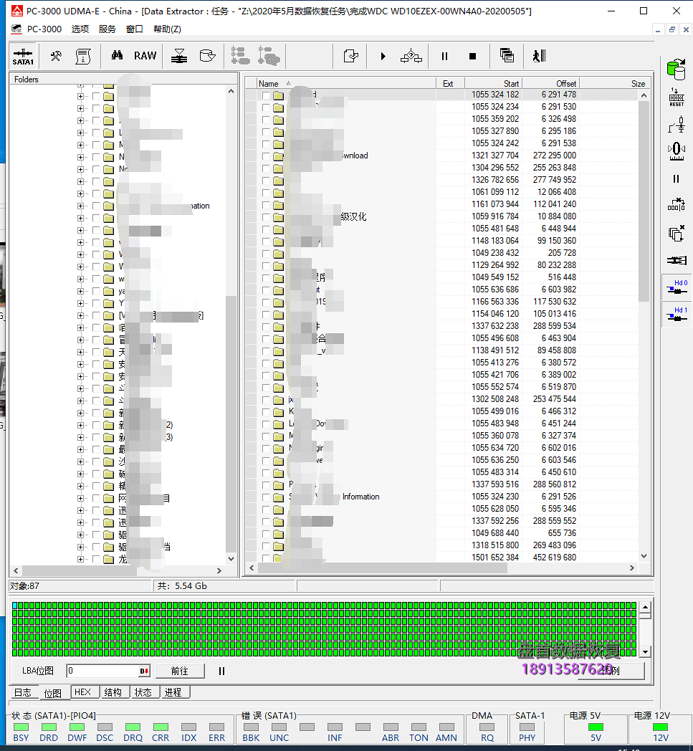This screenshot has height=751, width=693.
Task: Expand the tree folder ending in 'nation'
Action: pyautogui.click(x=80, y=206)
